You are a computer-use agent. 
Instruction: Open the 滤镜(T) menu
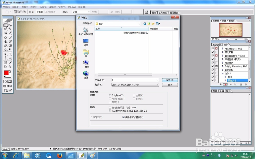click(52, 7)
